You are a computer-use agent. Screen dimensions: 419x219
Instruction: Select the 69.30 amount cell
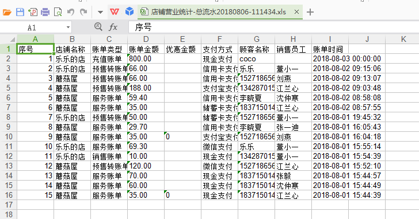point(146,147)
